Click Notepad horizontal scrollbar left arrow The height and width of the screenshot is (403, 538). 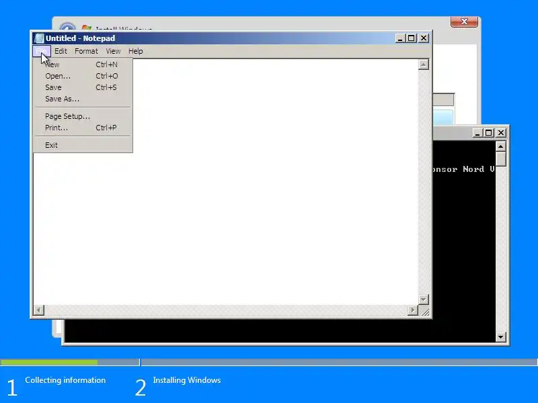[39, 310]
